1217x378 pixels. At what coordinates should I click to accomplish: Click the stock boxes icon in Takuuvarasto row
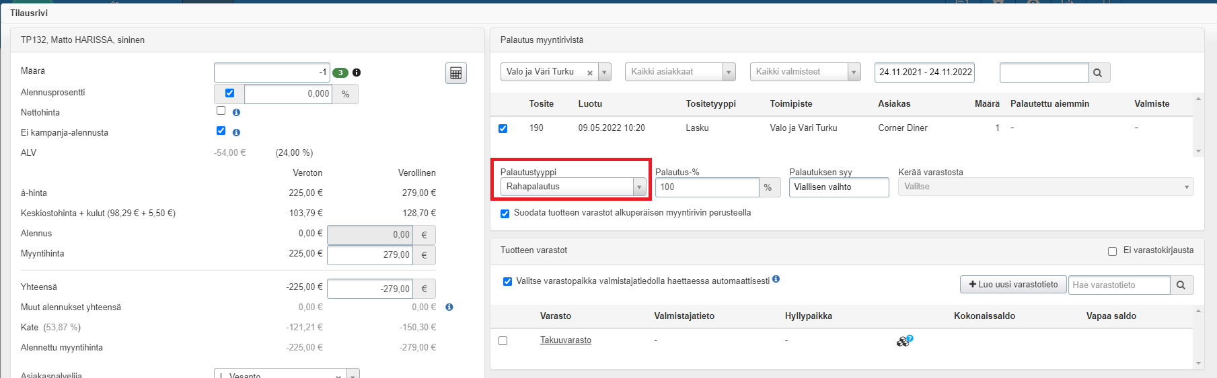coord(904,341)
